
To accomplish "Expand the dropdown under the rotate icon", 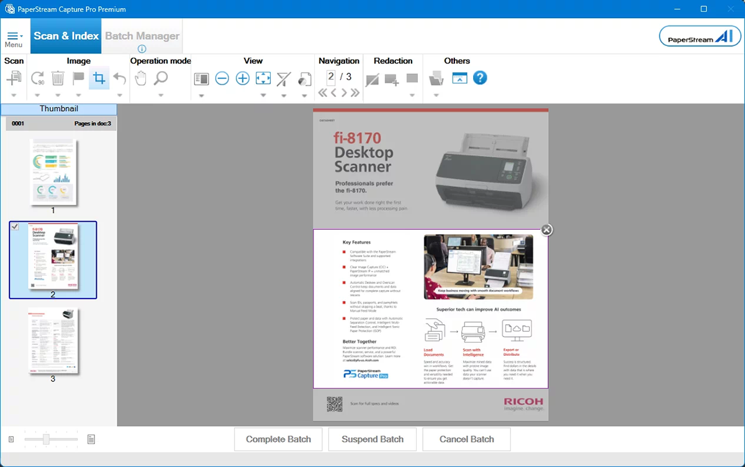I will [x=37, y=96].
